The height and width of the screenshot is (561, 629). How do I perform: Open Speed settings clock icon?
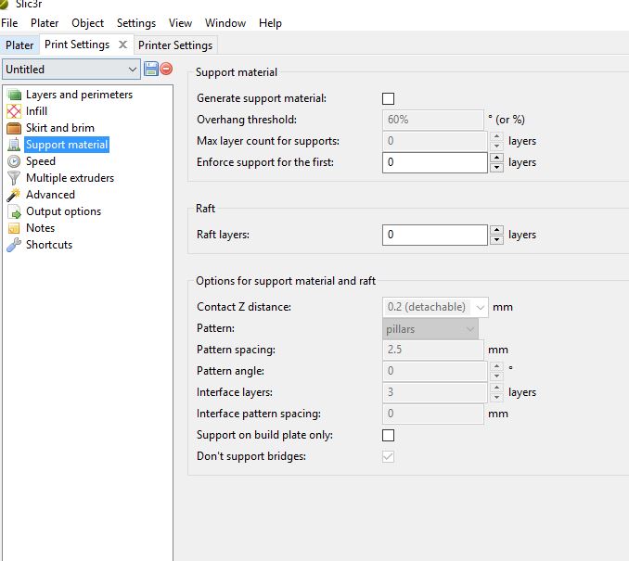click(14, 161)
